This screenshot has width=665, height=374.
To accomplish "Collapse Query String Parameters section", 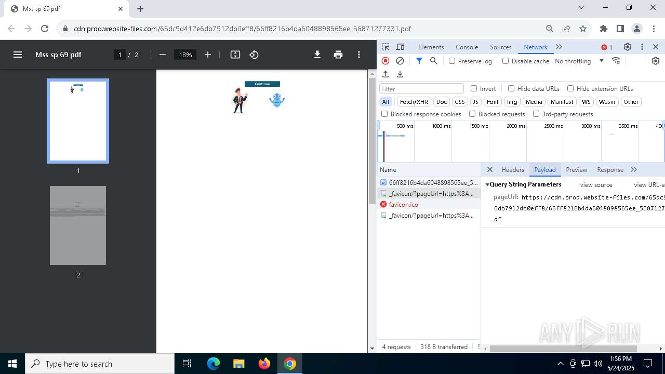I will [x=488, y=184].
